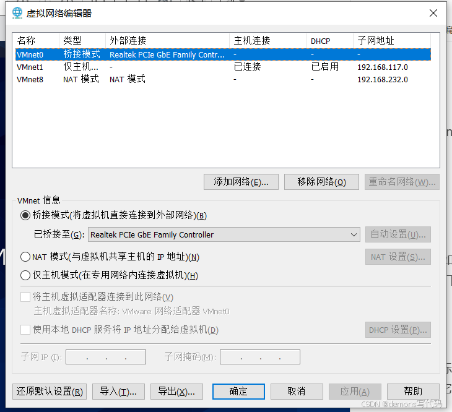Close the 虚拟网络编辑器 dialog
The height and width of the screenshot is (412, 452).
pos(433,13)
